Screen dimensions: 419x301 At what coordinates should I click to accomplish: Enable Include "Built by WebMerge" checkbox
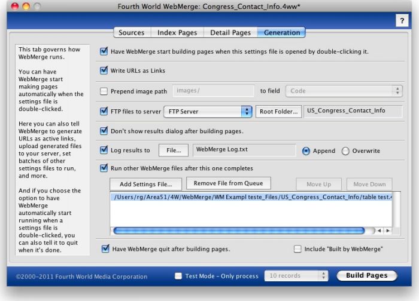(297, 249)
